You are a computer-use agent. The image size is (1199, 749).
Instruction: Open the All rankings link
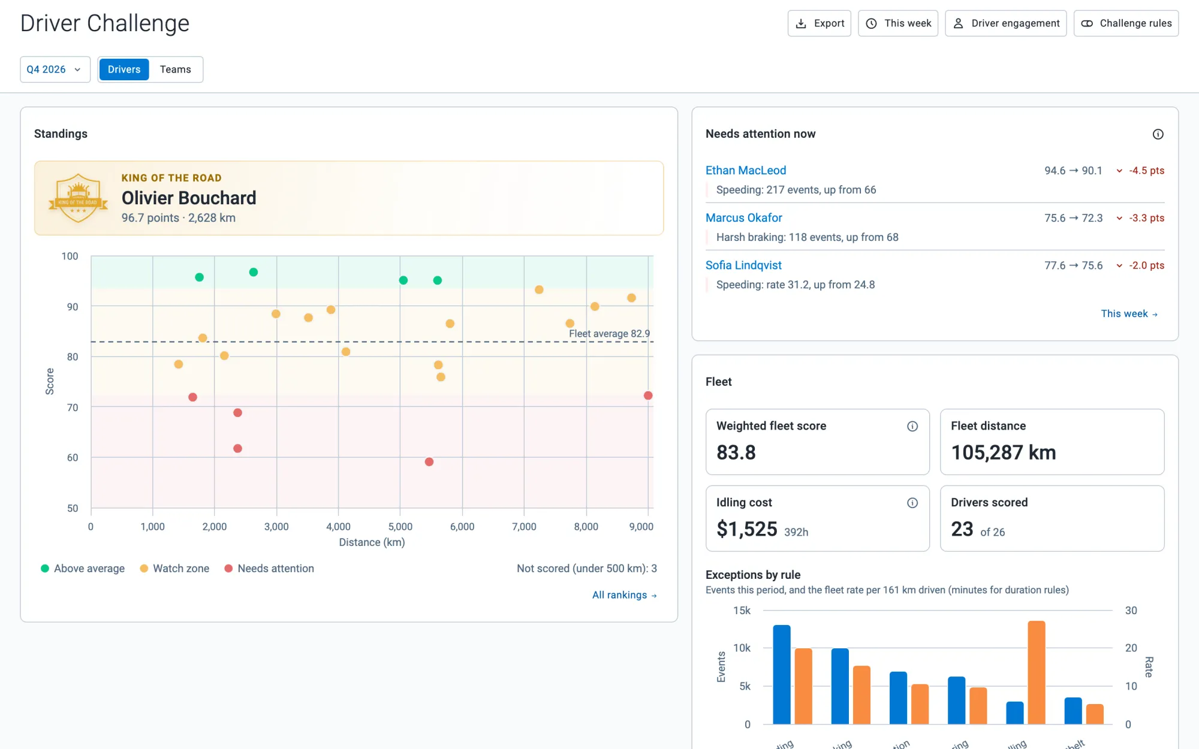(625, 595)
